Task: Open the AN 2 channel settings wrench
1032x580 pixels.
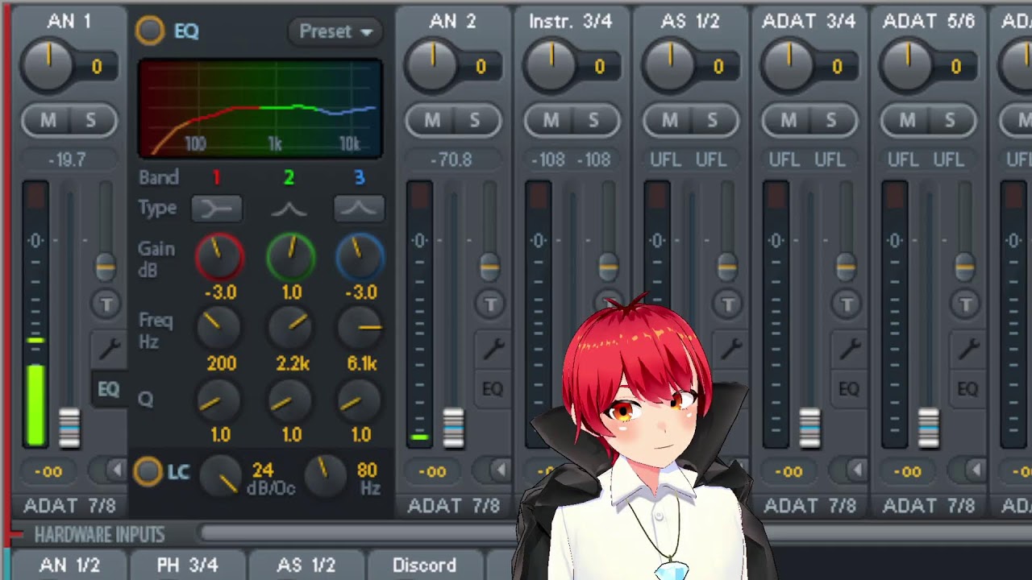Action: (492, 348)
